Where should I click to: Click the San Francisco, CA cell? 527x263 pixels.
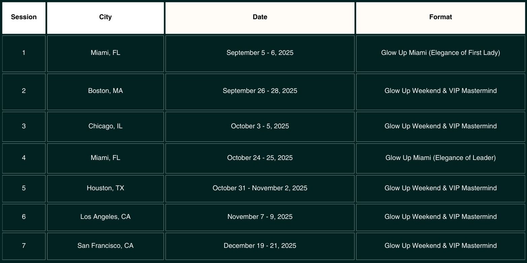pyautogui.click(x=105, y=246)
